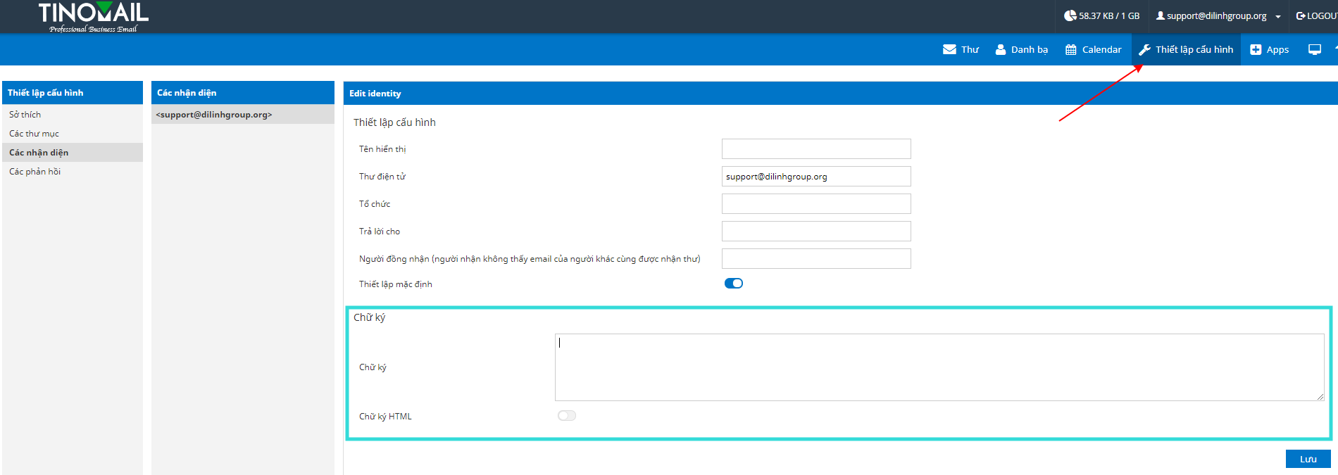Open the account dropdown arrow
Image resolution: width=1338 pixels, height=475 pixels.
click(x=1277, y=16)
